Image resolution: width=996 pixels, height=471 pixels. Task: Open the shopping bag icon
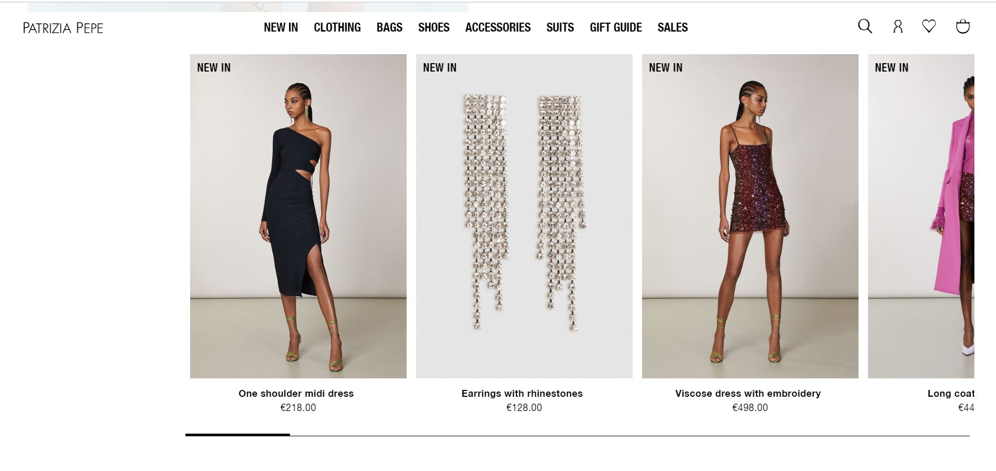tap(963, 26)
